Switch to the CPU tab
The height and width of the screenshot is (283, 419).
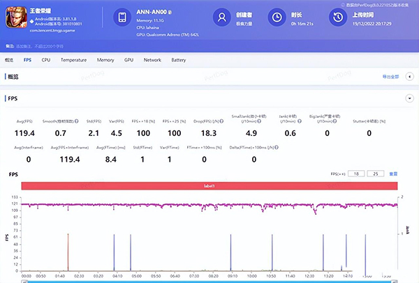click(46, 61)
